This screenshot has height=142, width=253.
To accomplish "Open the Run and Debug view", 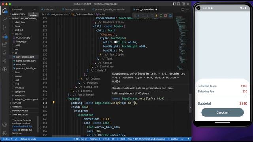I will [5, 36].
